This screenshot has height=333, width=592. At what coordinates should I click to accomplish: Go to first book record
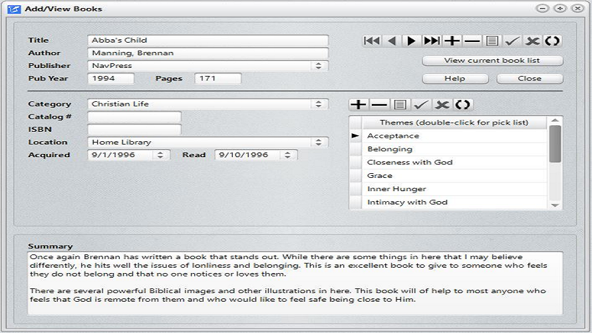point(372,41)
